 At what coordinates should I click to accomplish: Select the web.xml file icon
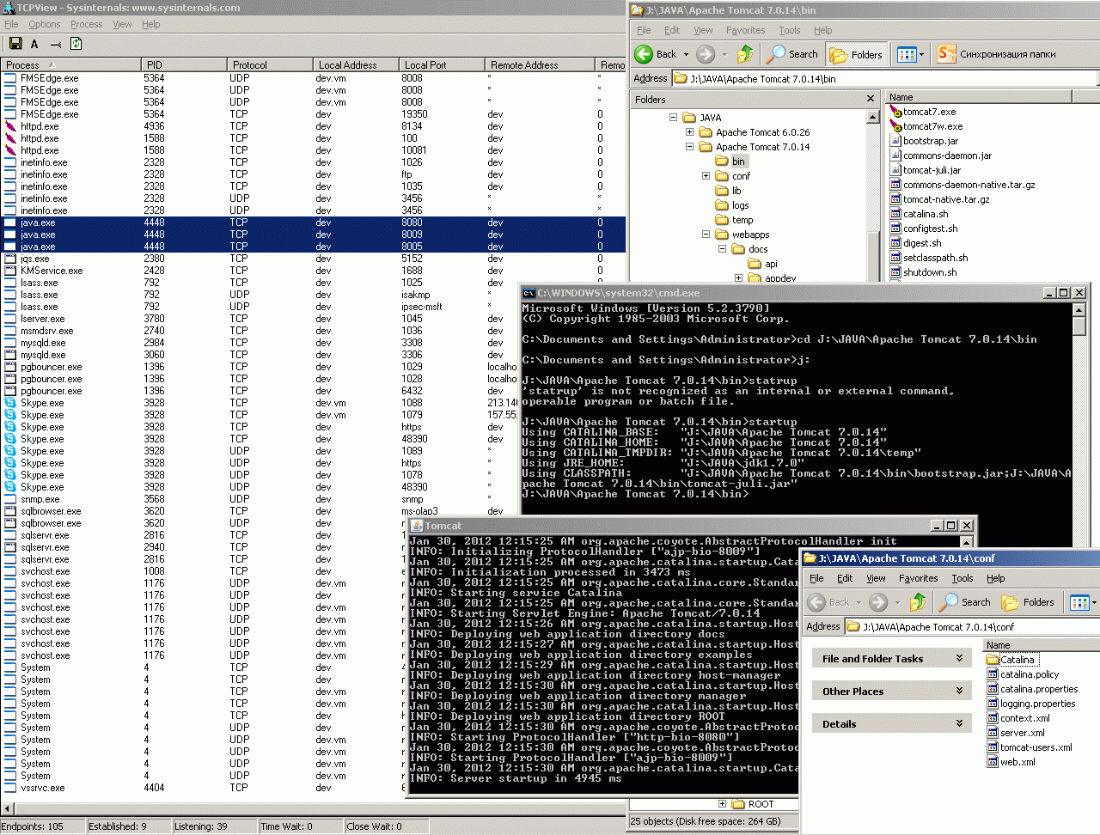click(x=993, y=762)
